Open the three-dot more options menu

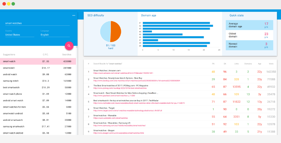[x=73, y=16]
